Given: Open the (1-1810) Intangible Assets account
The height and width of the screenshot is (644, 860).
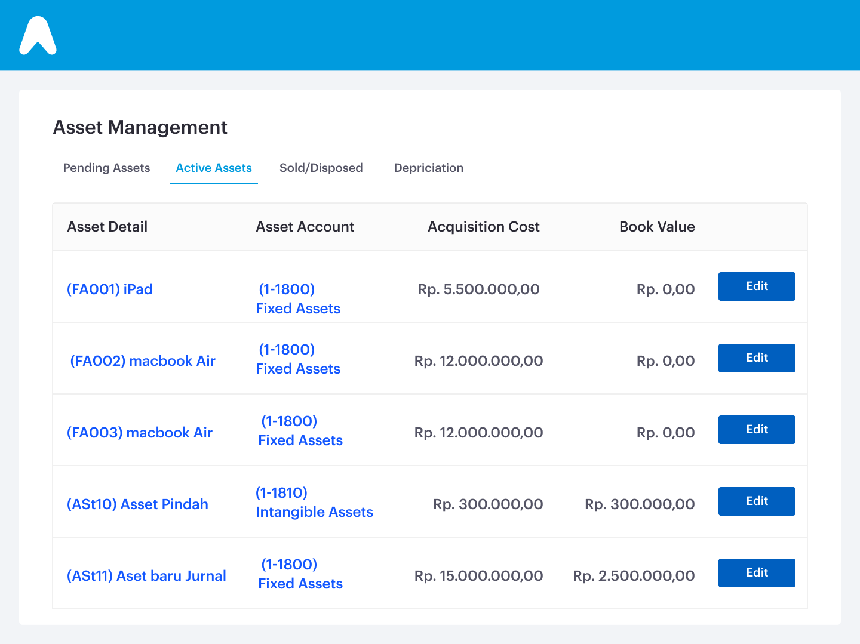Looking at the screenshot, I should (x=314, y=503).
